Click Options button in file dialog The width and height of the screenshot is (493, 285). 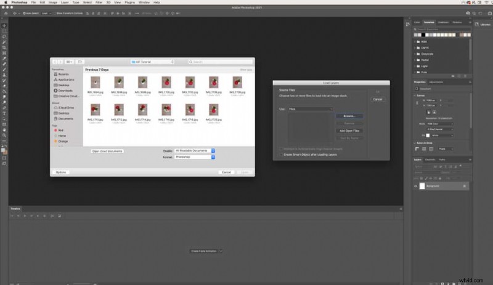[x=60, y=172]
